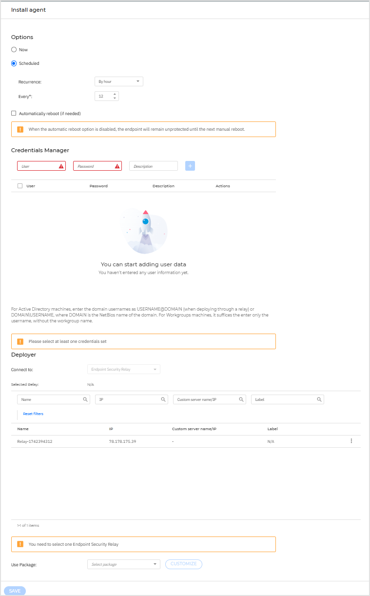The width and height of the screenshot is (370, 596).
Task: Increase the Every hours value with up arrow
Action: [115, 94]
